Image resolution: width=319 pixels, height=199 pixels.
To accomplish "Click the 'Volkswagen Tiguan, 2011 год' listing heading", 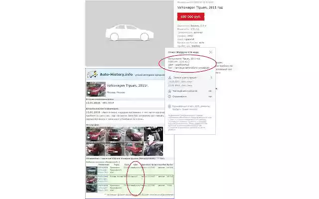I will 200,7.
